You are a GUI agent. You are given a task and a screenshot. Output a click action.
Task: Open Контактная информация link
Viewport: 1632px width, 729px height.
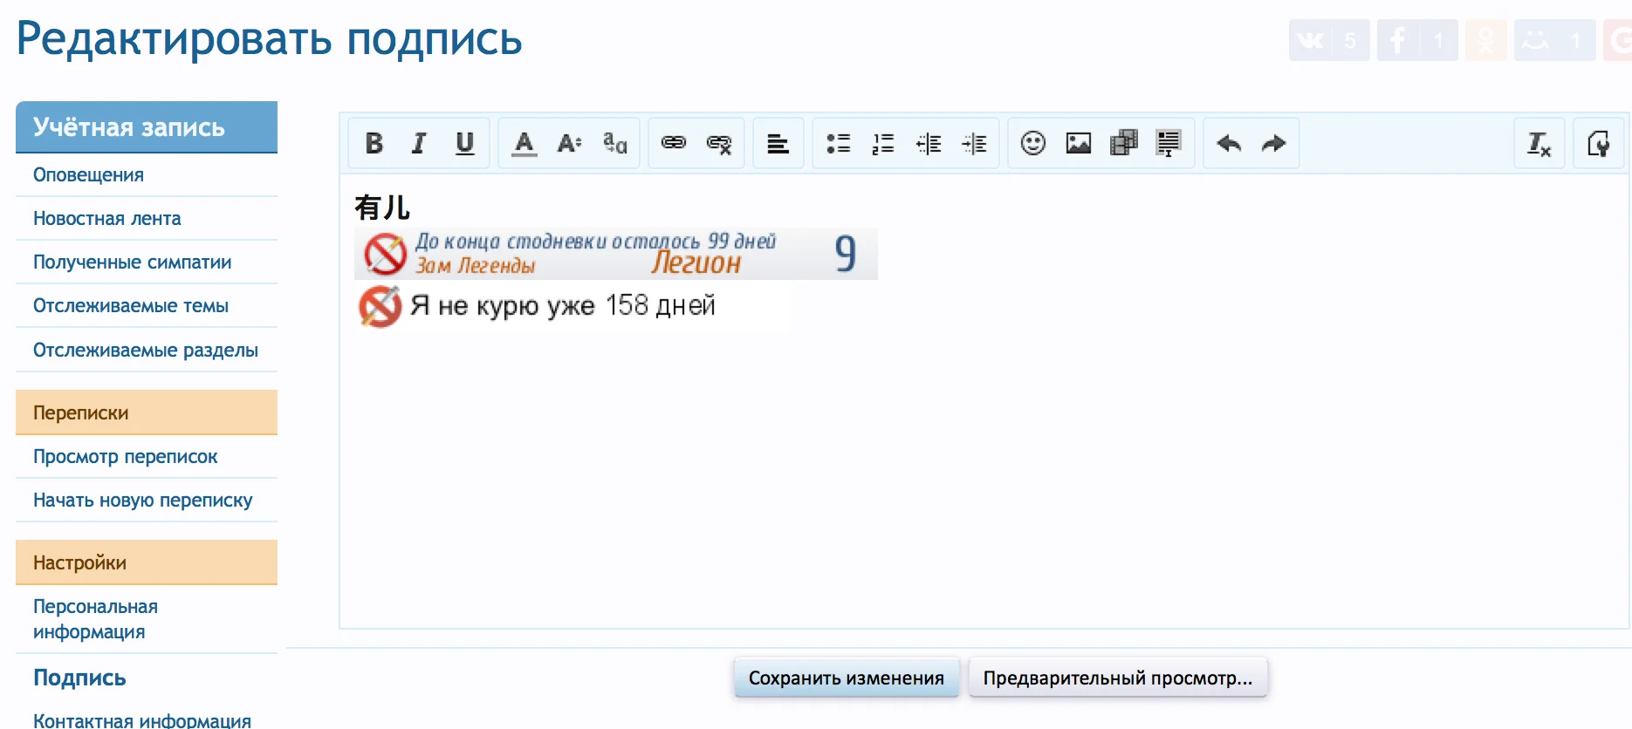click(x=142, y=720)
